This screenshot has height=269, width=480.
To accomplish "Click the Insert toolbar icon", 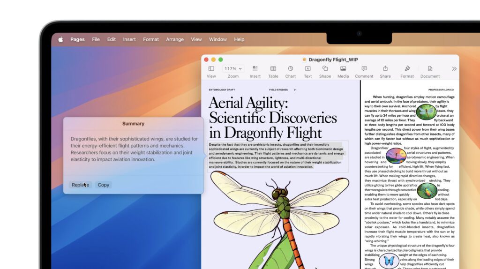I will tap(255, 68).
